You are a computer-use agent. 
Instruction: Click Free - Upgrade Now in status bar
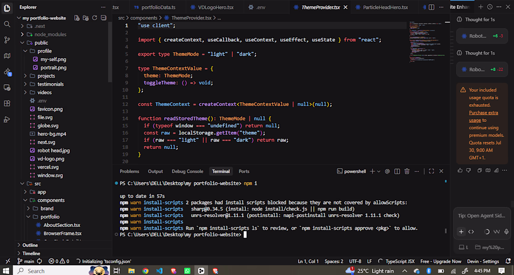[x=441, y=261]
